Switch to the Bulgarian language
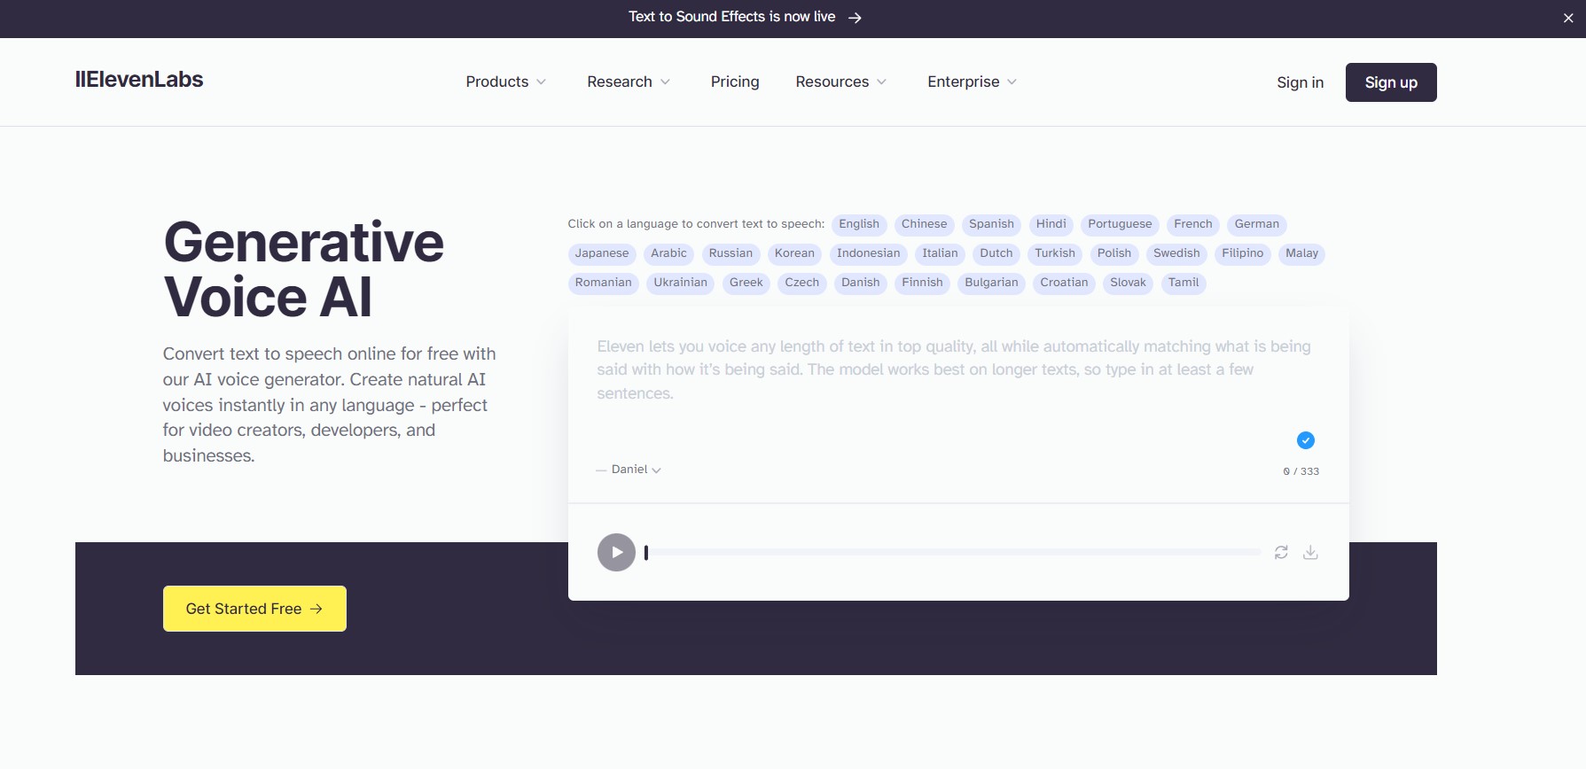 click(991, 283)
